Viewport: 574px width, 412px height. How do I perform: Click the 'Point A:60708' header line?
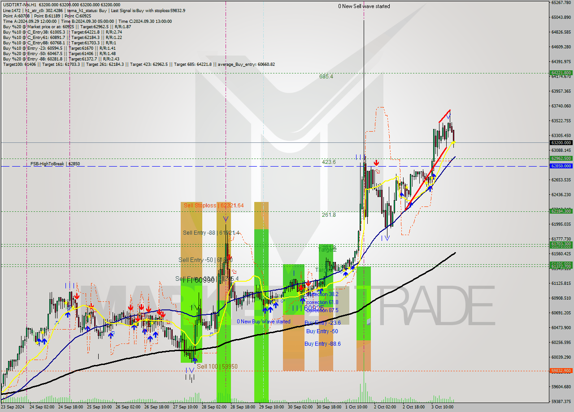click(47, 16)
